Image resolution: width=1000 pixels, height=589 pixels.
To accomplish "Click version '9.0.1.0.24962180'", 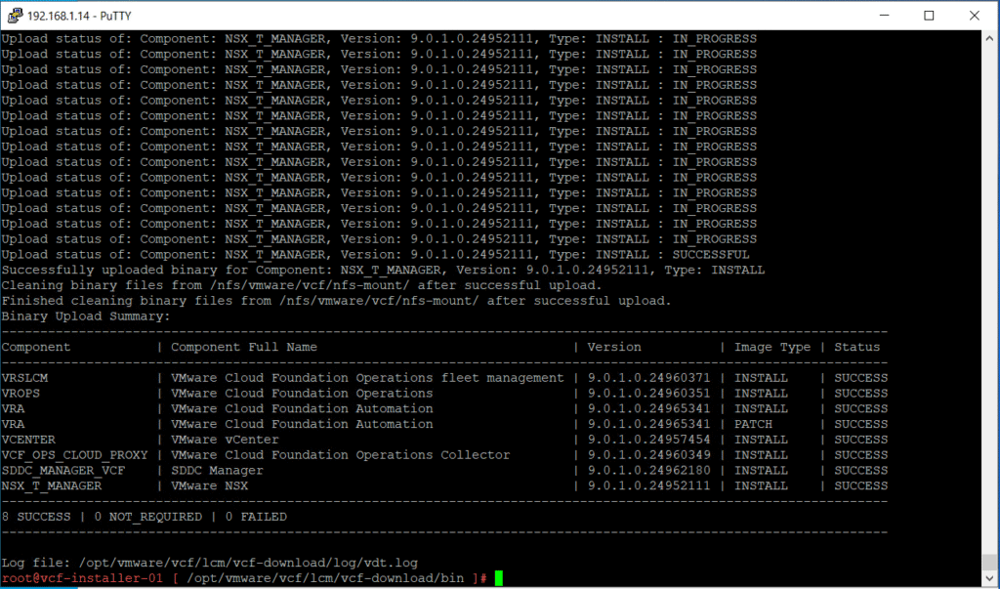I will point(648,470).
